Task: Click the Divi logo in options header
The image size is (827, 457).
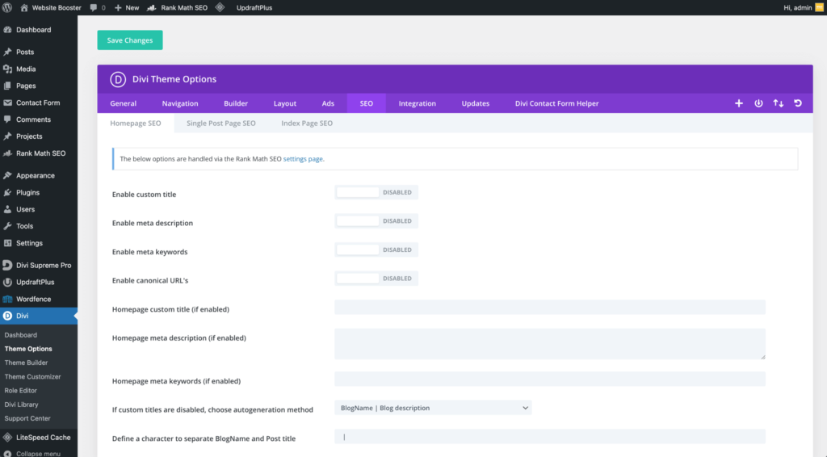Action: coord(118,79)
